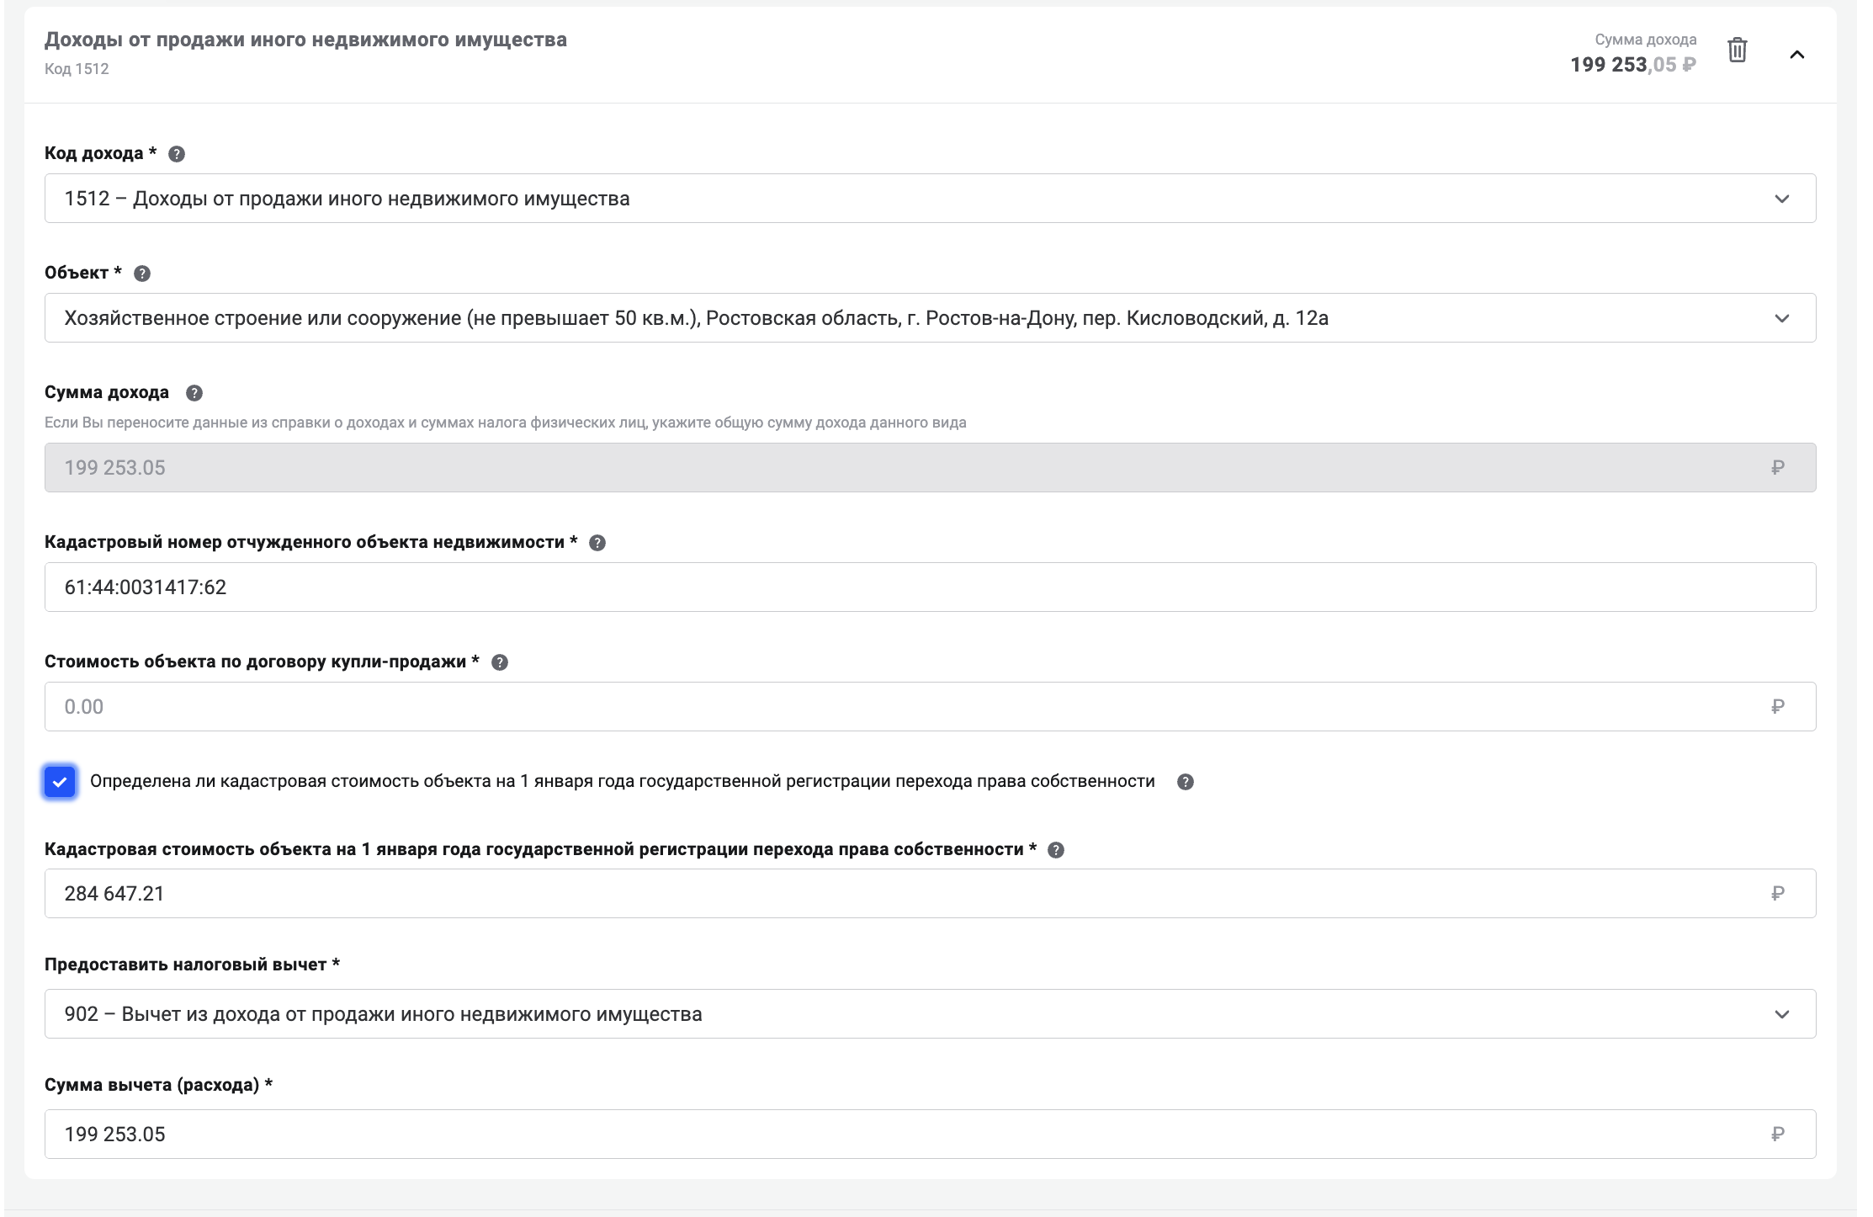Viewport: 1873px width, 1217px height.
Task: Show help for Кадастровая стоимость объекта field
Action: click(1056, 850)
